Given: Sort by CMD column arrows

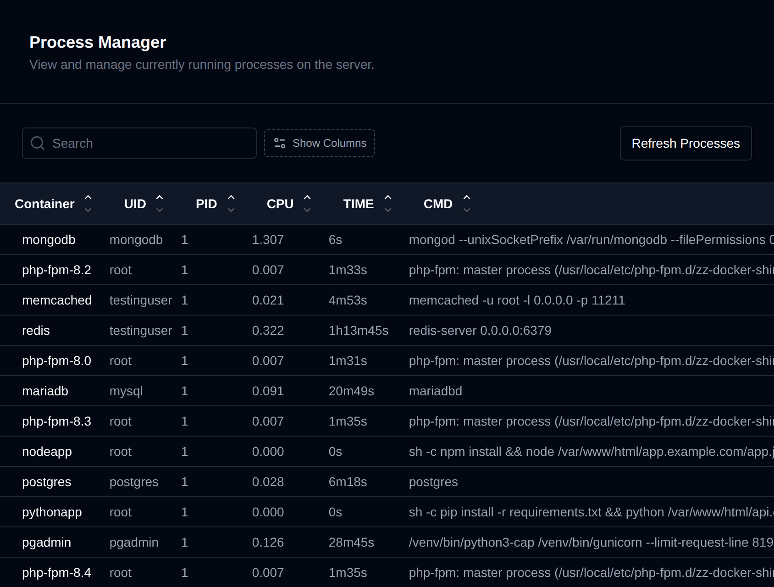Looking at the screenshot, I should pos(467,204).
